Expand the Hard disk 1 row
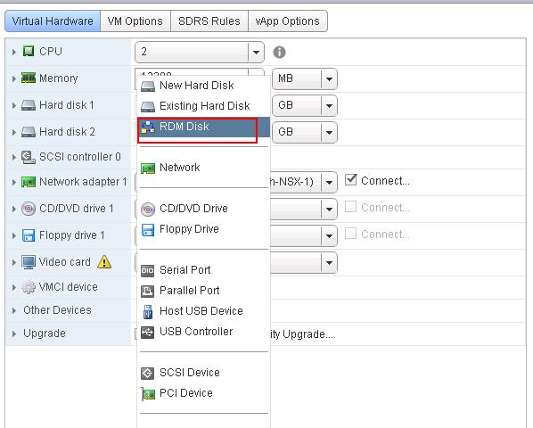 pyautogui.click(x=14, y=105)
